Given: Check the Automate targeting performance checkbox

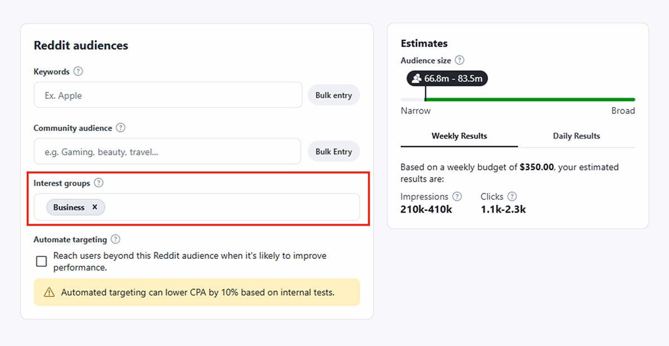Looking at the screenshot, I should [41, 261].
